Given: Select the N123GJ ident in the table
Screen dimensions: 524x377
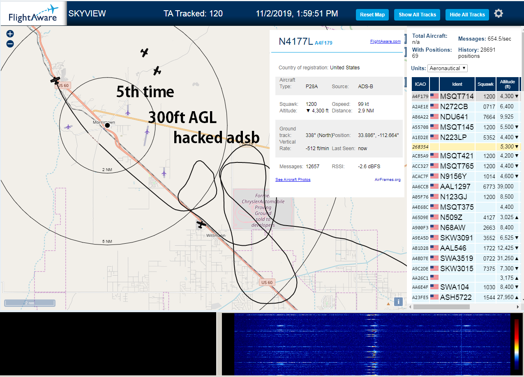Looking at the screenshot, I should coord(453,197).
